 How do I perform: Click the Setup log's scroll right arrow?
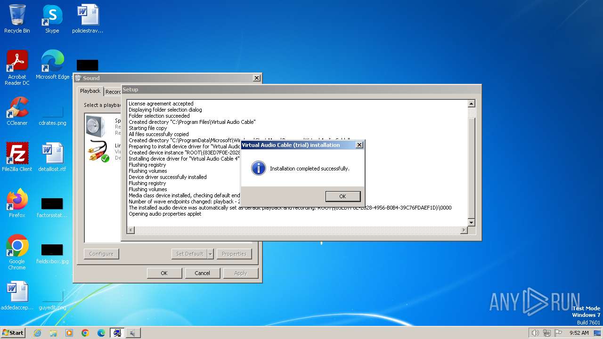point(464,230)
